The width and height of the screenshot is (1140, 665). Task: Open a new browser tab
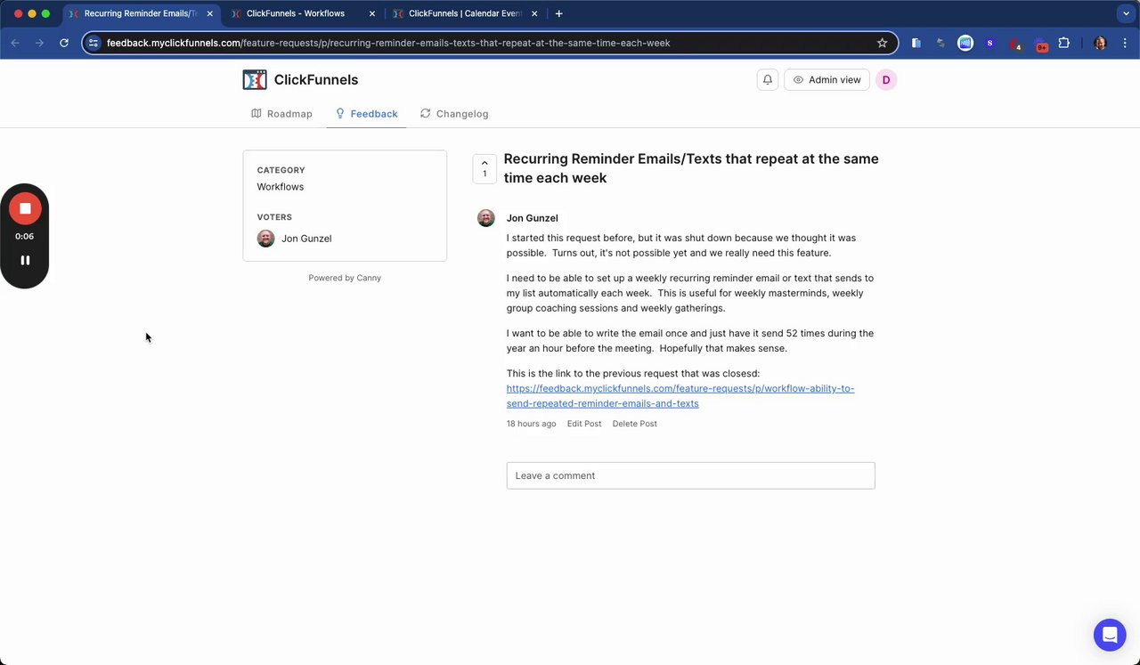[558, 13]
